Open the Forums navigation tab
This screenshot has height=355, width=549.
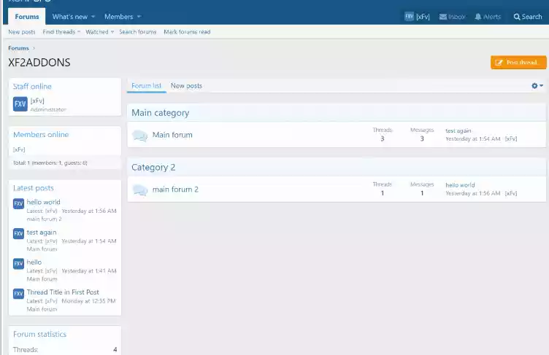27,17
